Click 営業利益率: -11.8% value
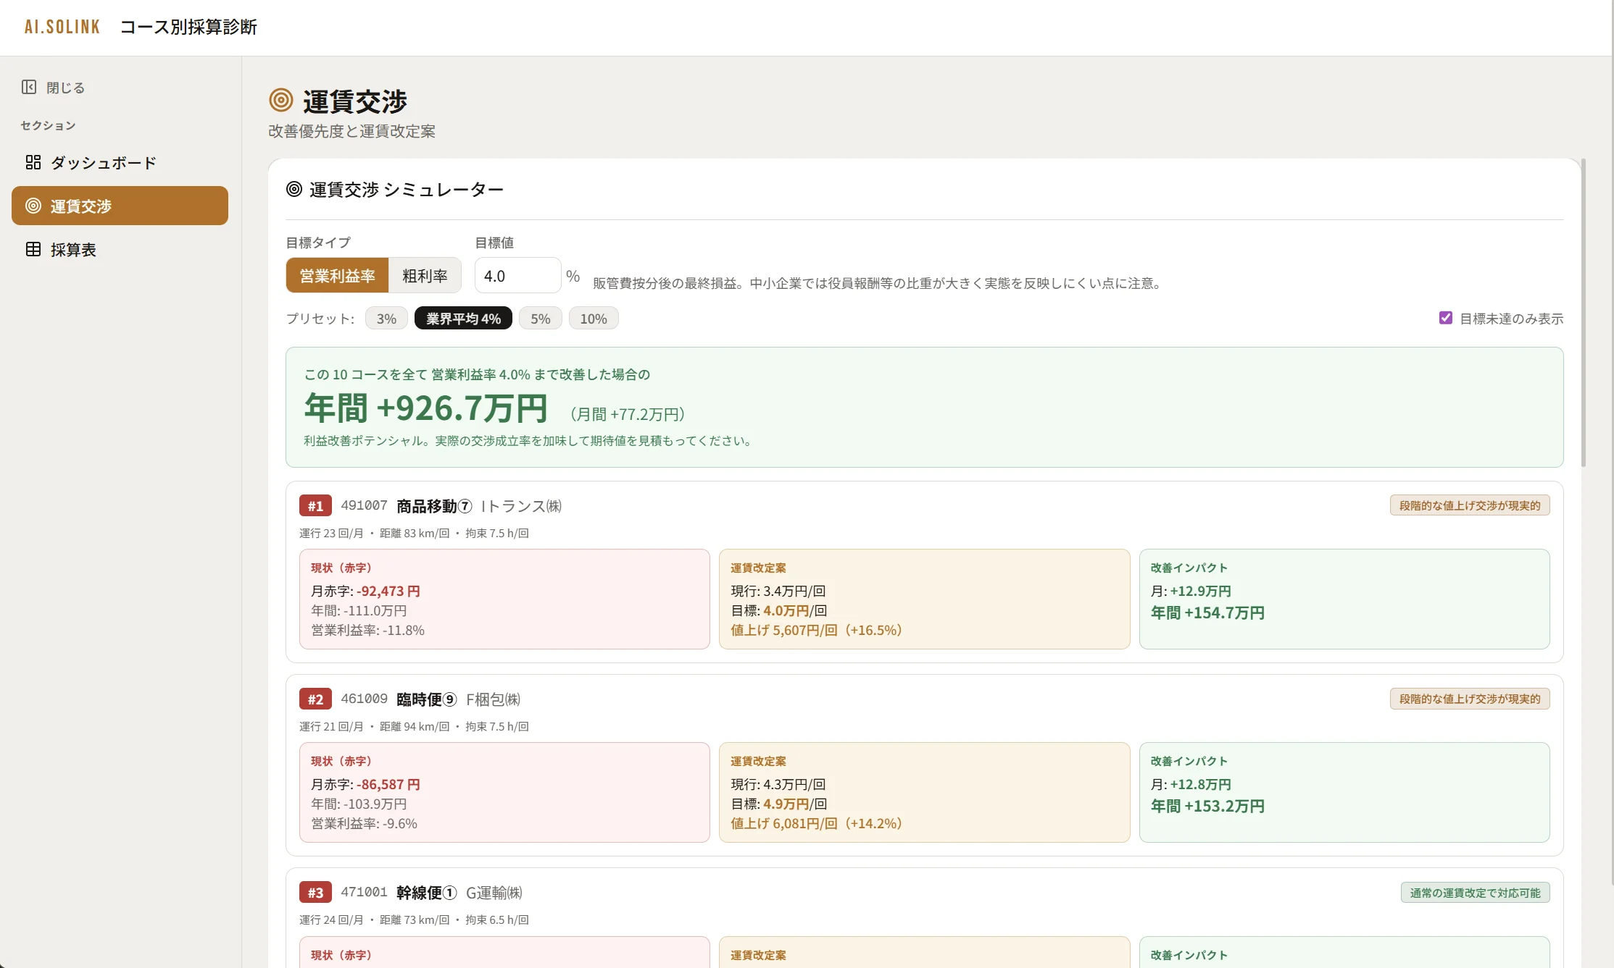The width and height of the screenshot is (1614, 968). coord(367,630)
